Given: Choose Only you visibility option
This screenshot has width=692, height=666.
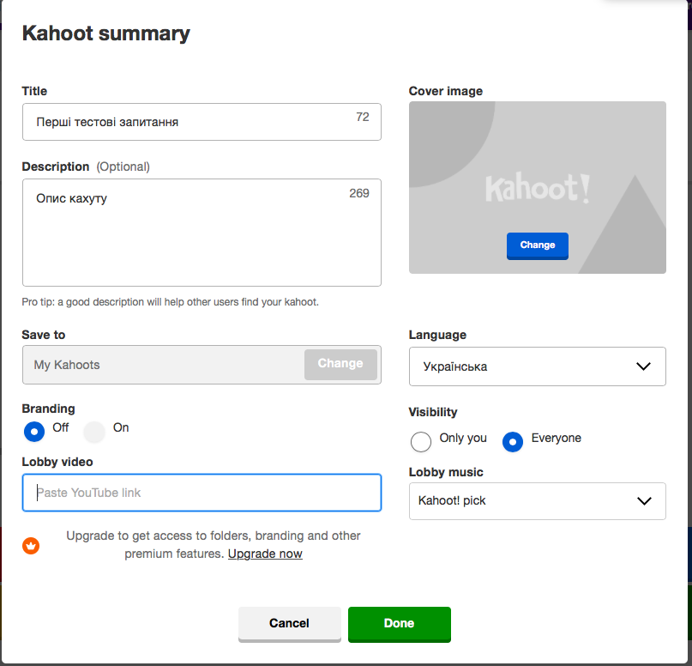Looking at the screenshot, I should coord(420,442).
